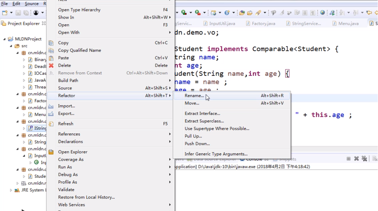This screenshot has width=378, height=211.
Task: Click the Terminate console button
Action: 348,159
